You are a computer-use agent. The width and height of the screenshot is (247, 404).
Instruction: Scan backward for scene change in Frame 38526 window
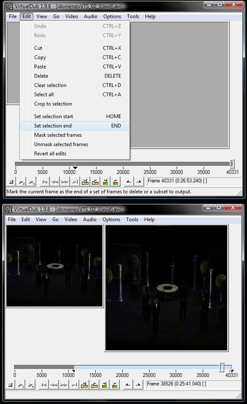tap(105, 385)
